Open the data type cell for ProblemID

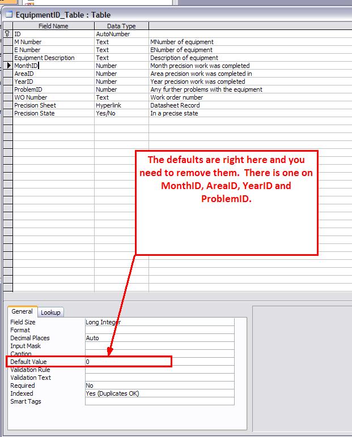121,89
